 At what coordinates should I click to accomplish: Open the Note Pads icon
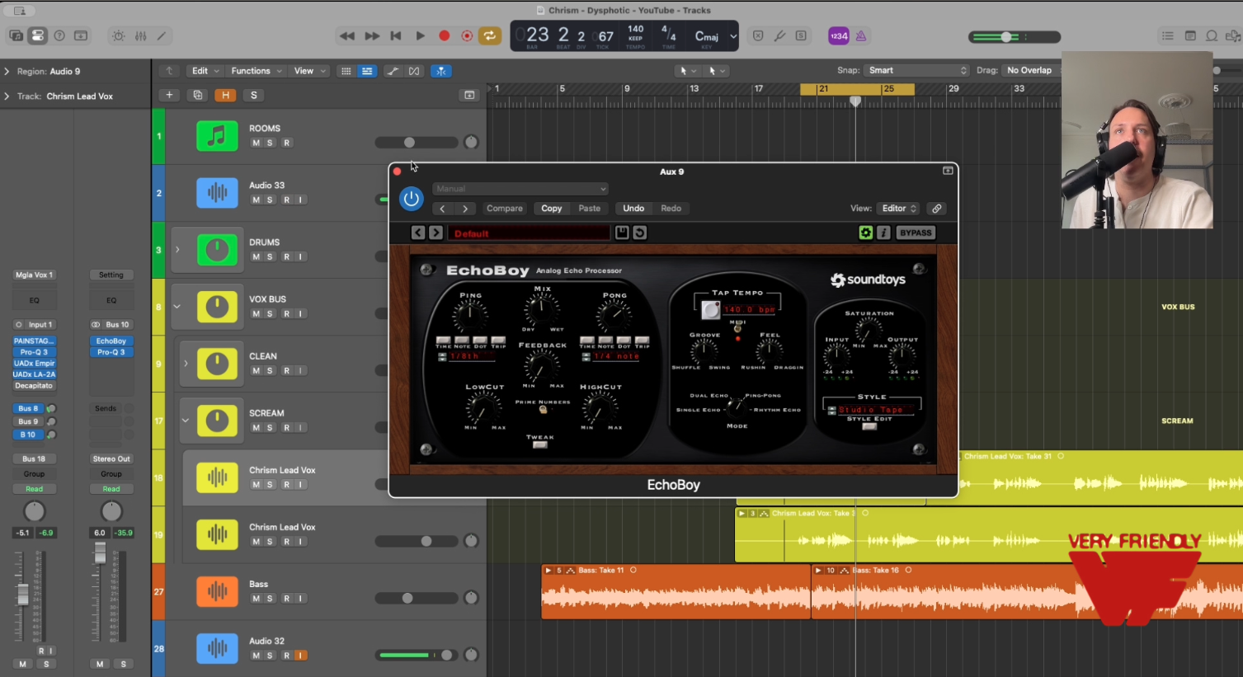[1189, 35]
